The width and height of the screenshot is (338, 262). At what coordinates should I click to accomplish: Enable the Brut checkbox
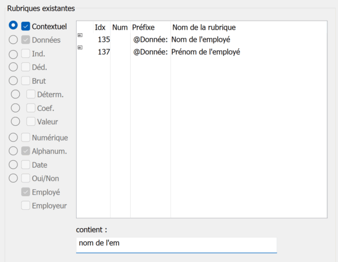pos(25,81)
